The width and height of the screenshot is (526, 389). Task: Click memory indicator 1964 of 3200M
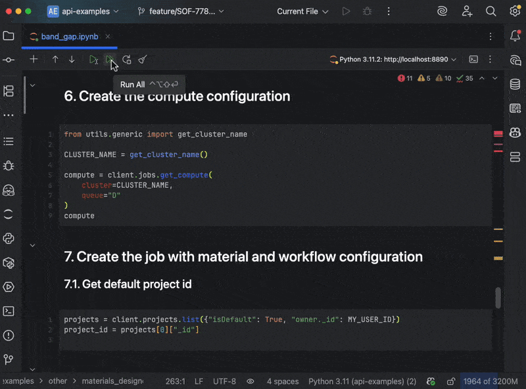[x=490, y=381]
